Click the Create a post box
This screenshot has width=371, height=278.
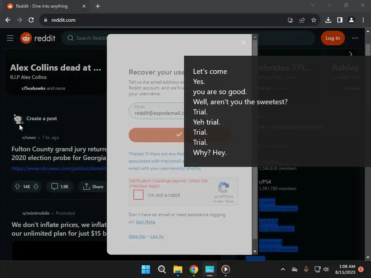click(x=42, y=118)
